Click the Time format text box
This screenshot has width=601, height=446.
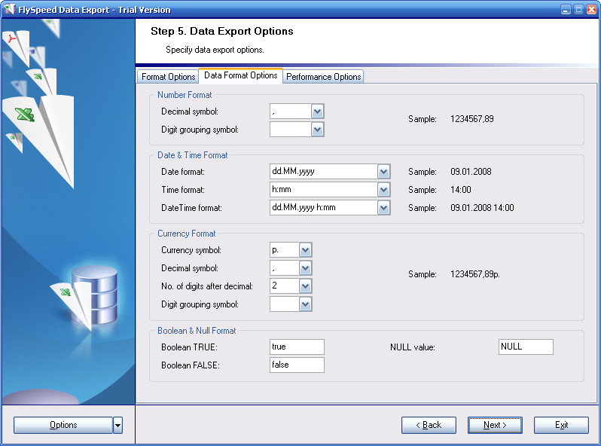point(324,189)
